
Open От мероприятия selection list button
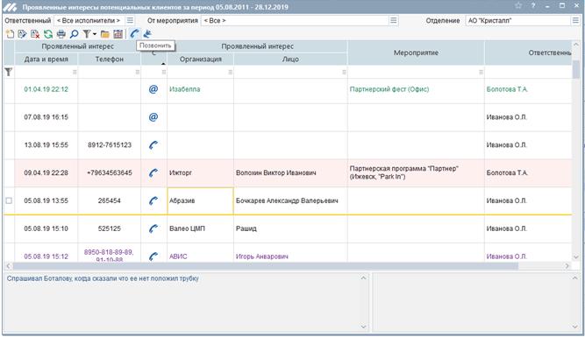point(394,20)
